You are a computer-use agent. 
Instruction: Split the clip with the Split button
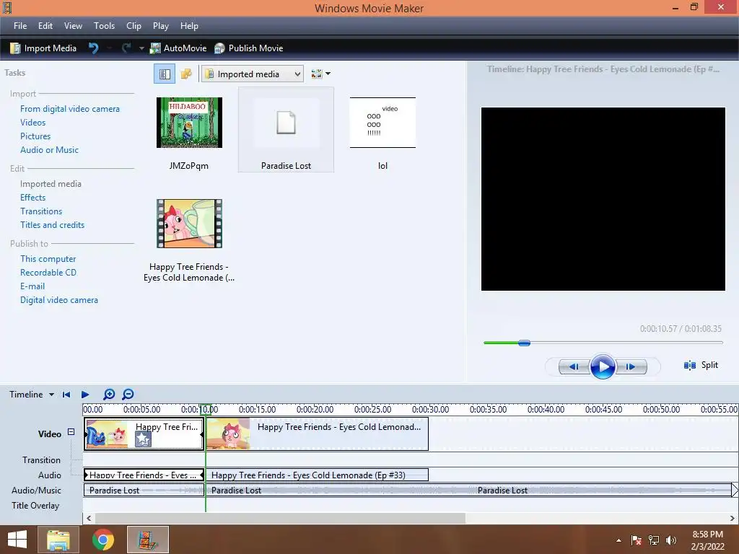click(x=701, y=365)
